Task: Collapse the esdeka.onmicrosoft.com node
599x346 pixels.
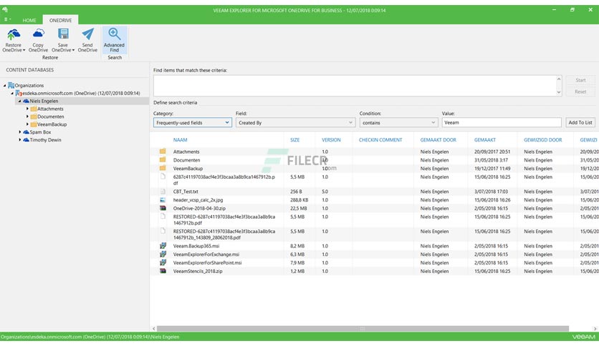Action: coord(12,94)
